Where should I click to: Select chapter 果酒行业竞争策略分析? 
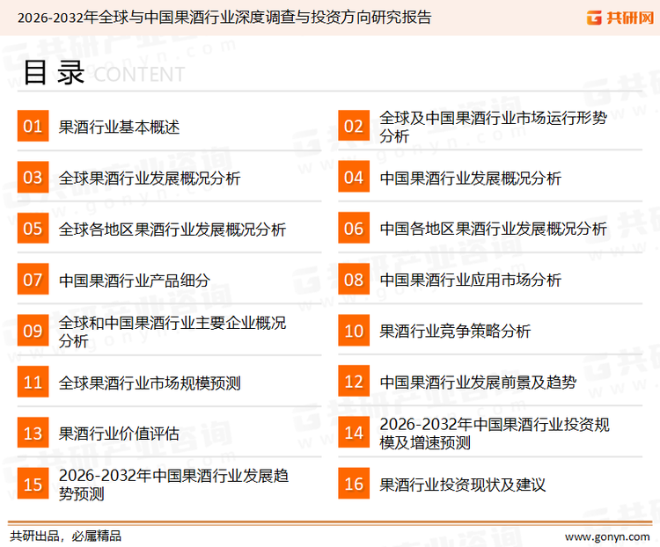455,332
